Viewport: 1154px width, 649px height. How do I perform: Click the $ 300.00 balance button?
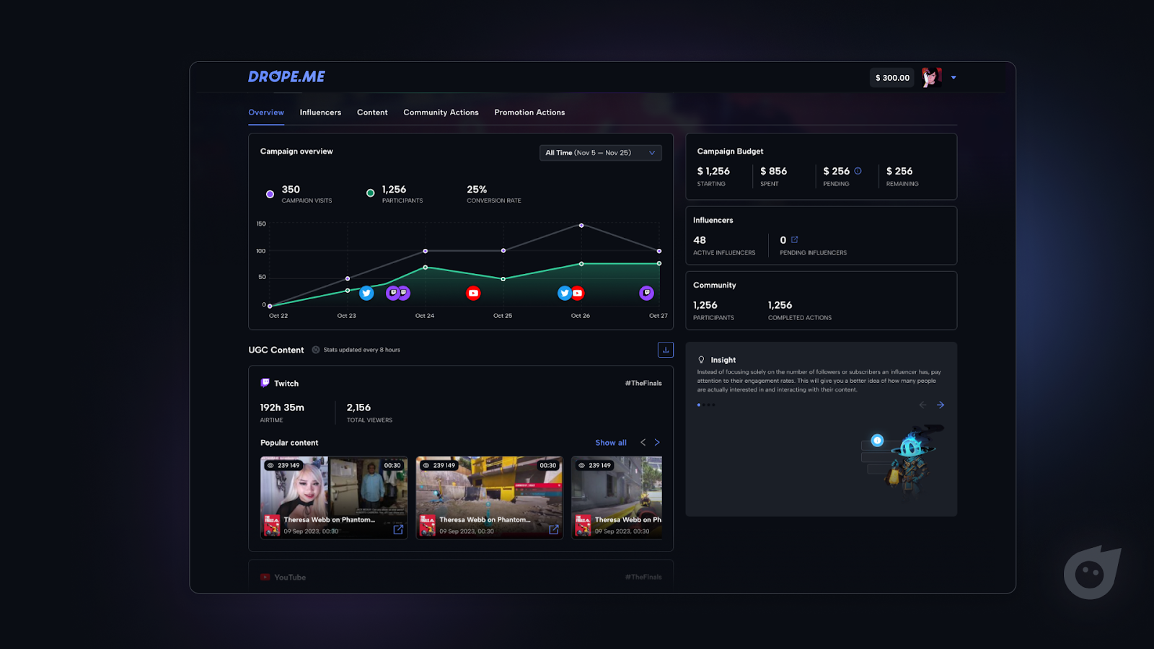tap(892, 78)
